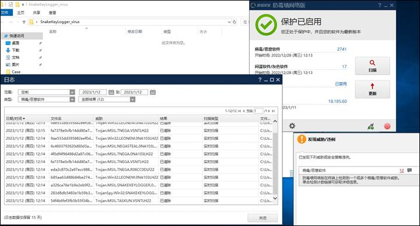
Task: Click the forward arrow in File Explorer
Action: (11, 22)
